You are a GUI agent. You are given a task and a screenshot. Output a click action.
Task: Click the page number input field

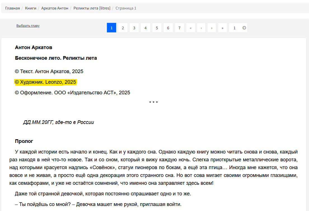[235, 28]
